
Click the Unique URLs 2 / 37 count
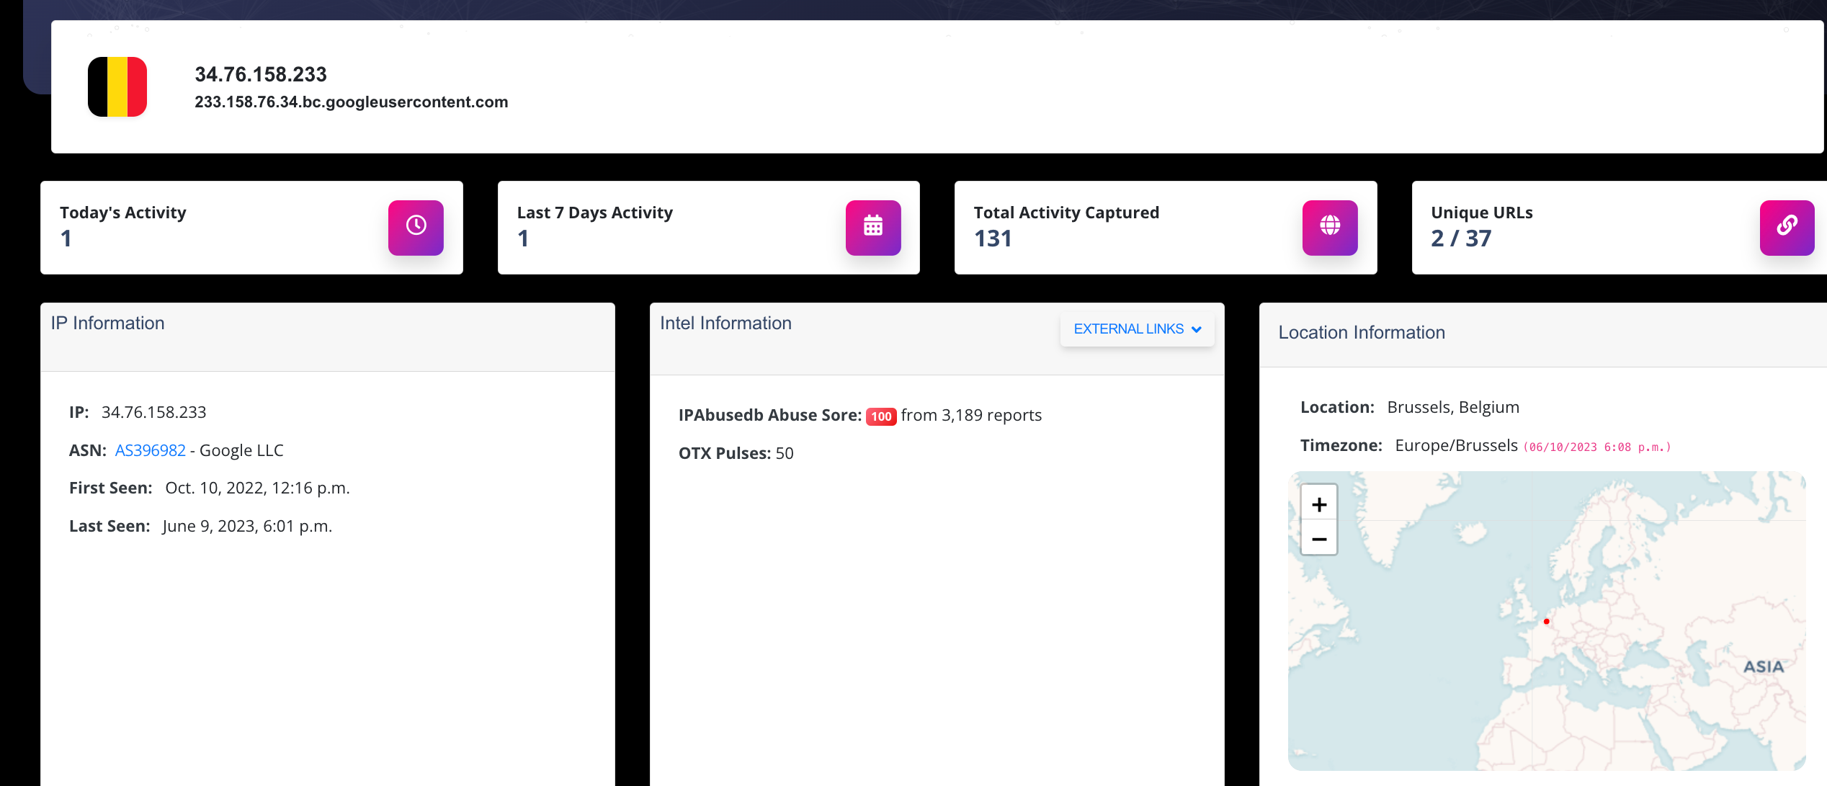[x=1460, y=238]
